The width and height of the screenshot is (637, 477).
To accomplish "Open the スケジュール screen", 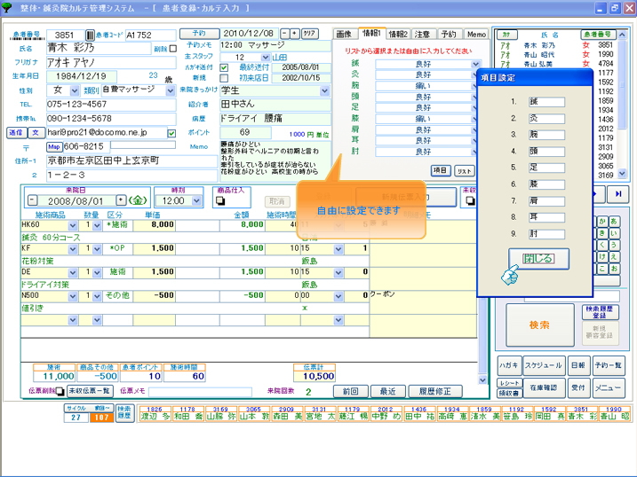I will click(x=543, y=365).
